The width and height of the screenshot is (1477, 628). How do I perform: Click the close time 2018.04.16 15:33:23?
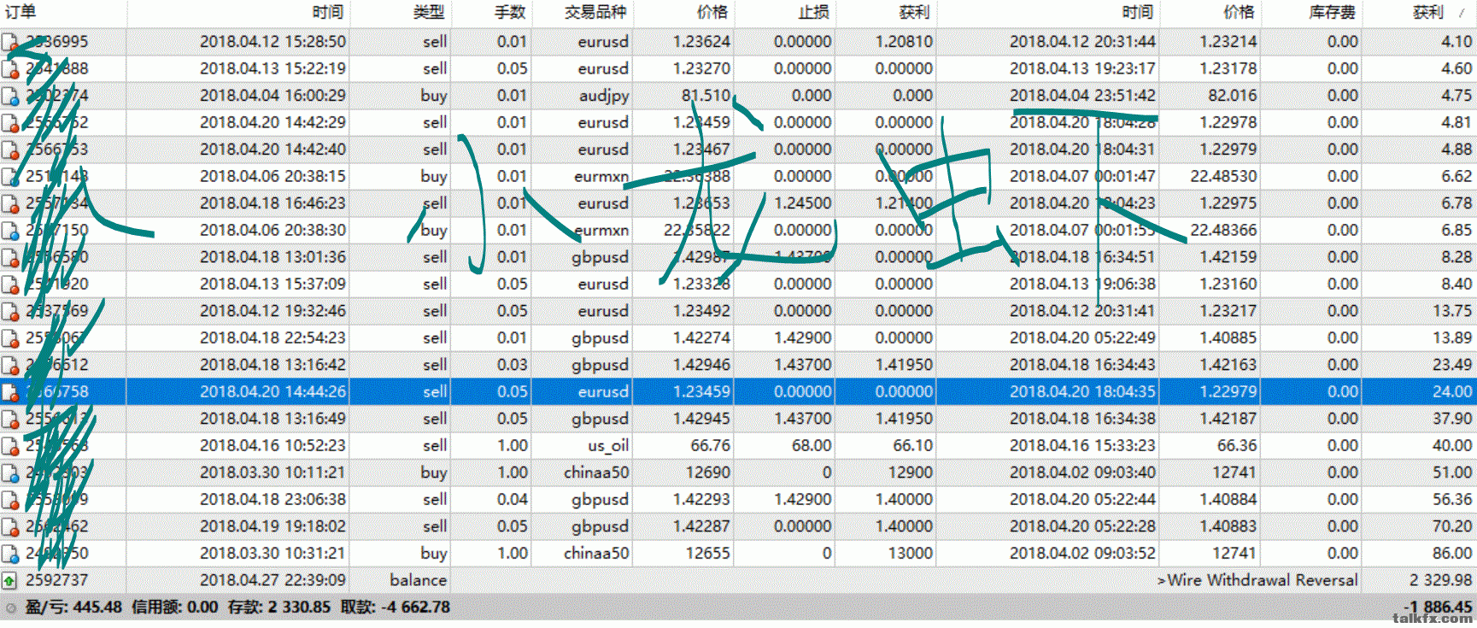pyautogui.click(x=1082, y=445)
